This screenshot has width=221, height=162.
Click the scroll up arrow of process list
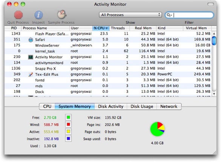point(214,34)
